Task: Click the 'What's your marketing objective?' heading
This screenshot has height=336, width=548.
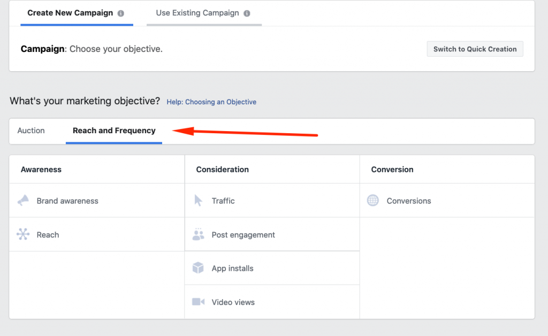Action: 85,101
